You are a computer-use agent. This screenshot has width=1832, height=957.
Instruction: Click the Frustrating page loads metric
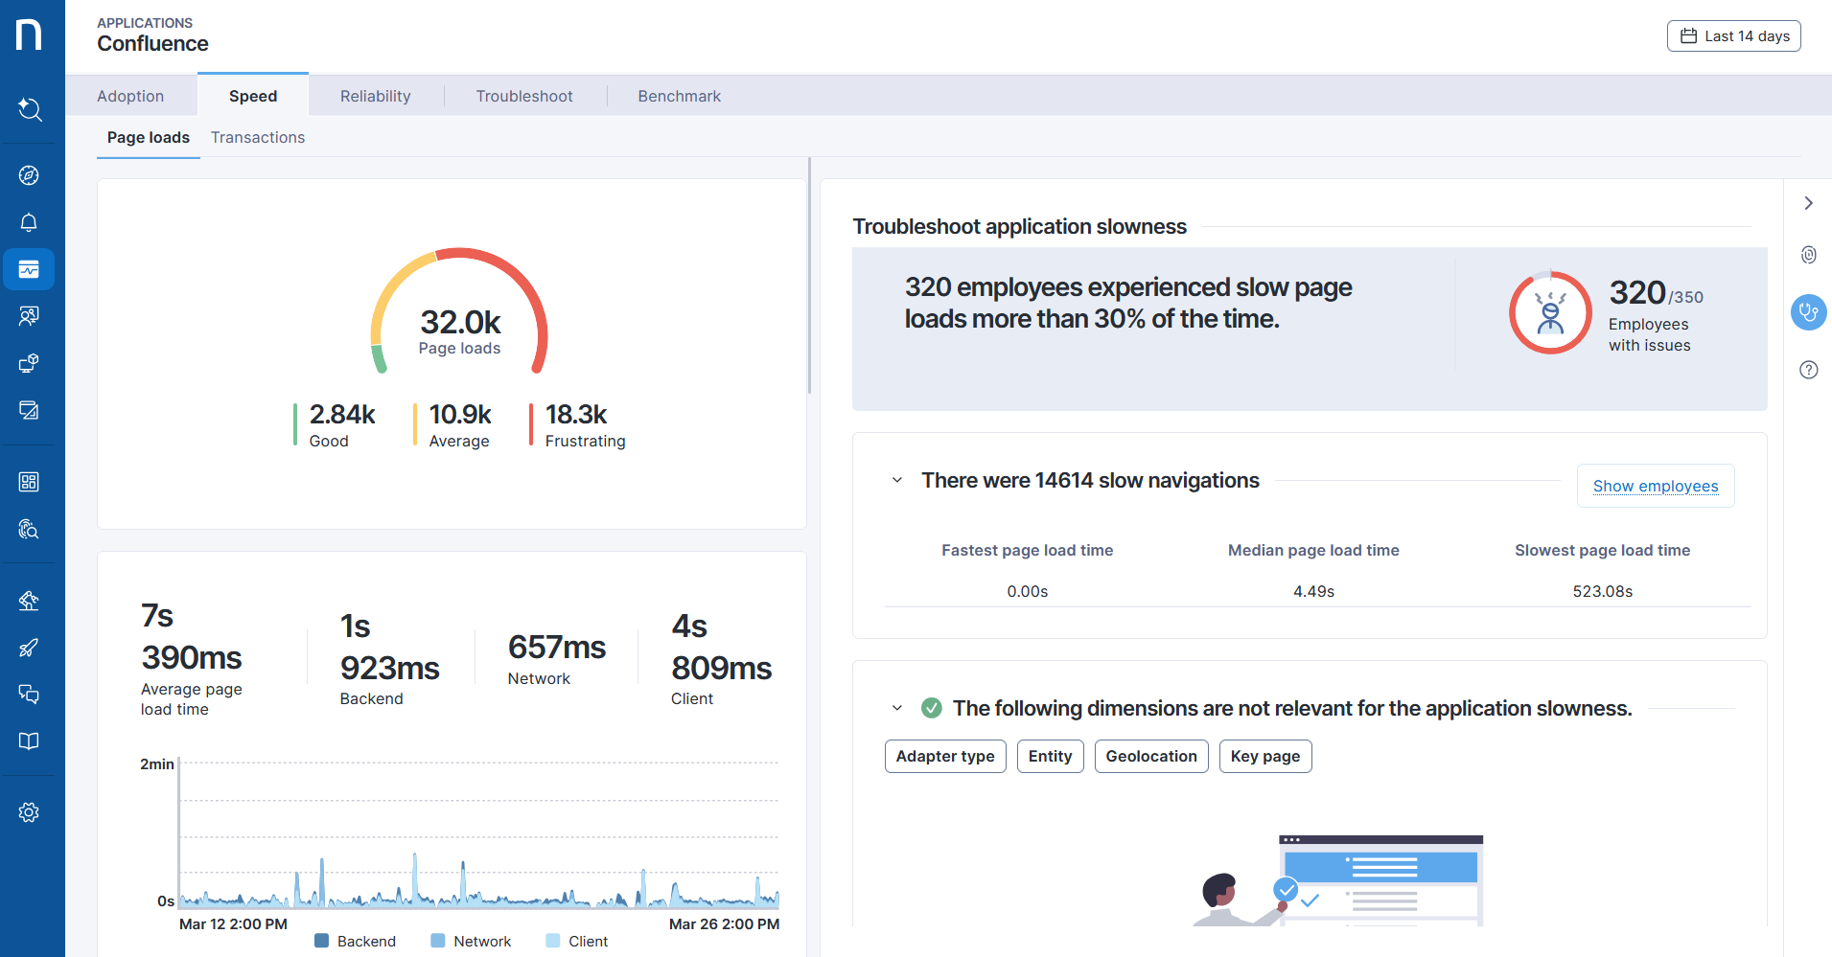tap(578, 425)
